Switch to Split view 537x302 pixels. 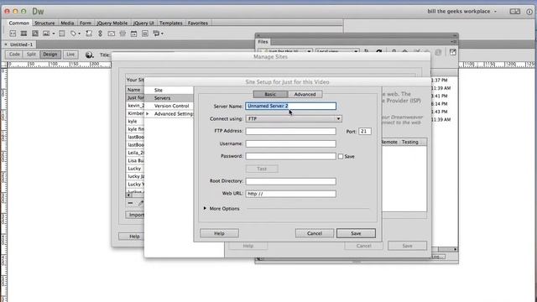point(31,55)
